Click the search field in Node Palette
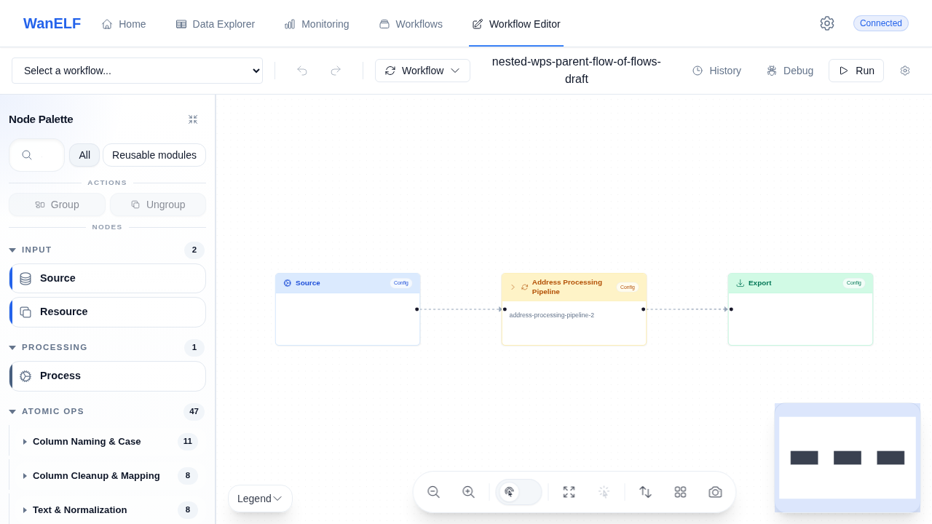 click(x=37, y=155)
